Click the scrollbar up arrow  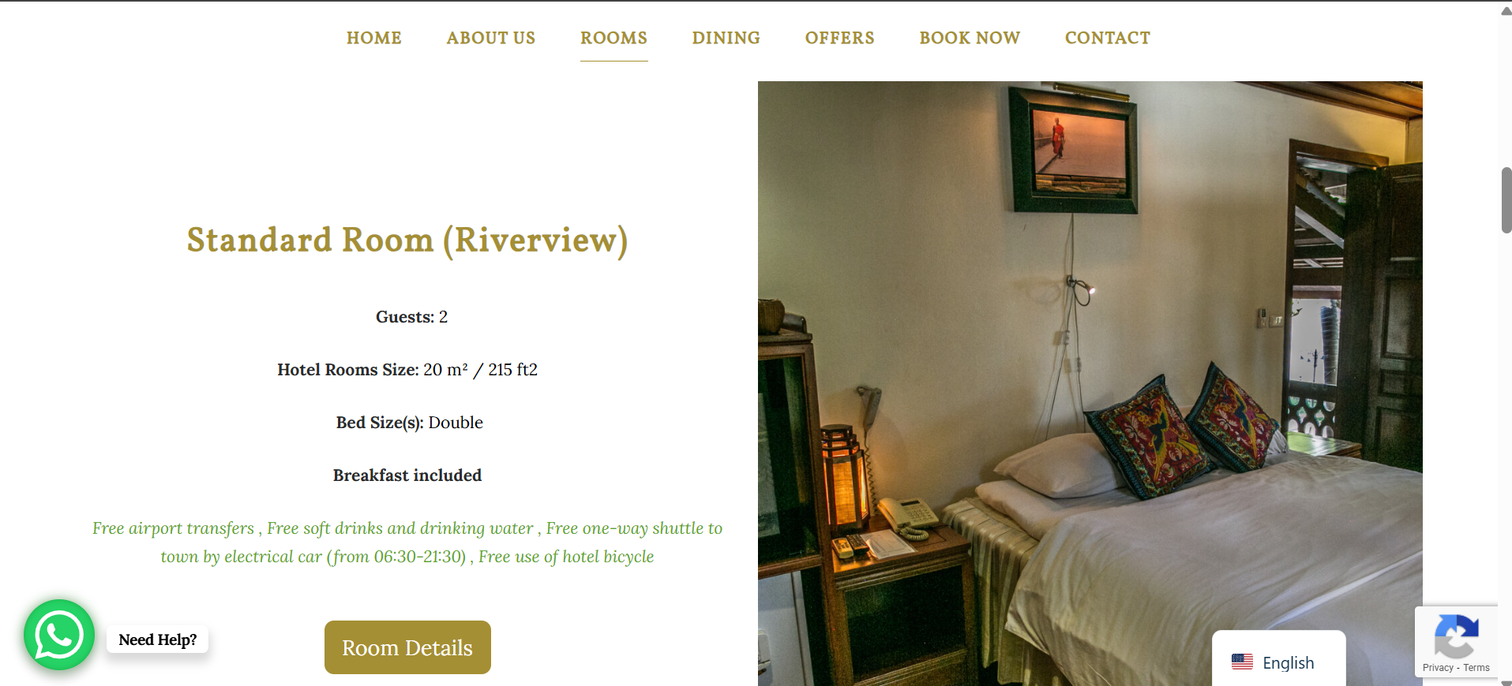pos(1506,11)
